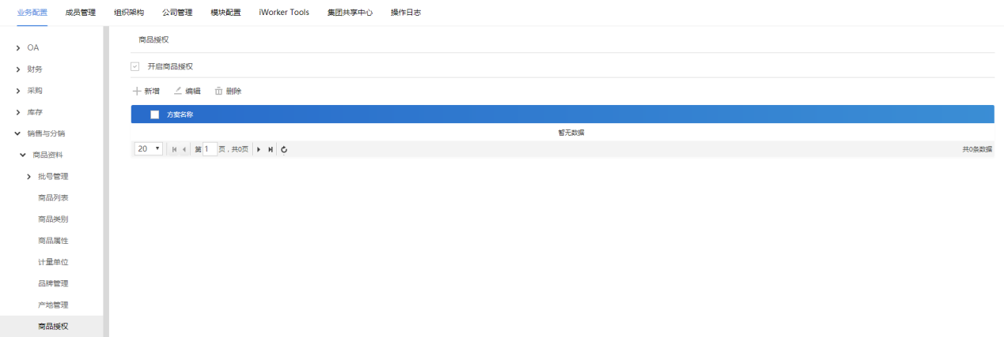Check the select-all box beside 方案名称
This screenshot has width=1004, height=337.
[x=154, y=114]
